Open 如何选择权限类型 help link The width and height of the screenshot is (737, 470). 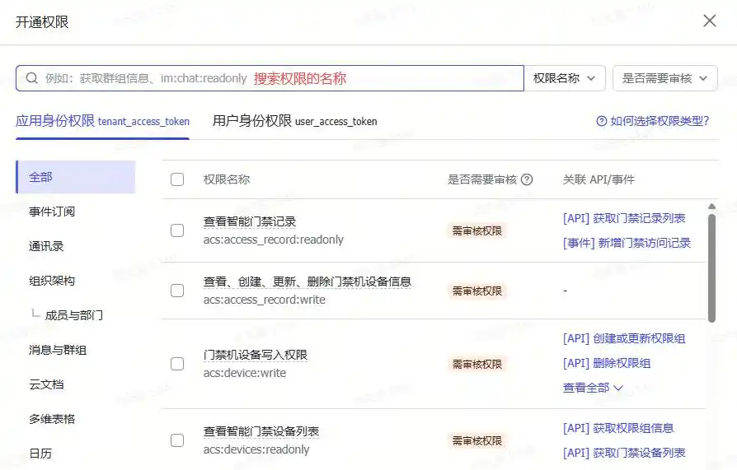click(x=659, y=121)
